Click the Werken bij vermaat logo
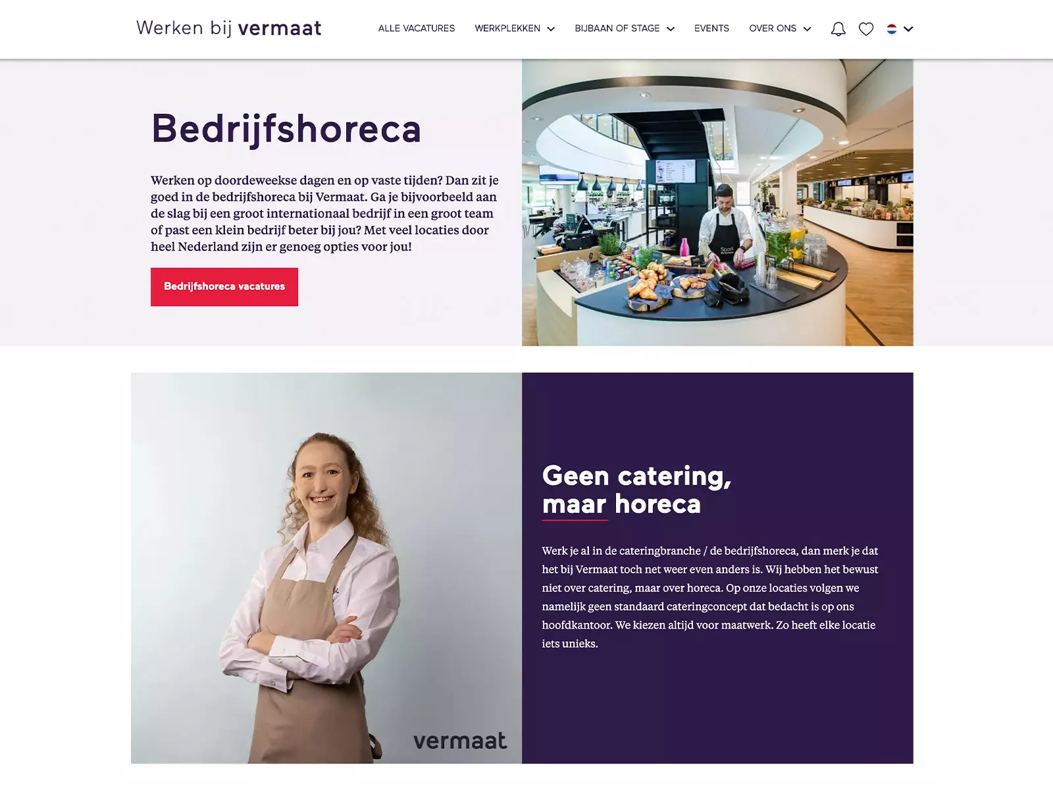This screenshot has height=790, width=1053. pyautogui.click(x=229, y=28)
